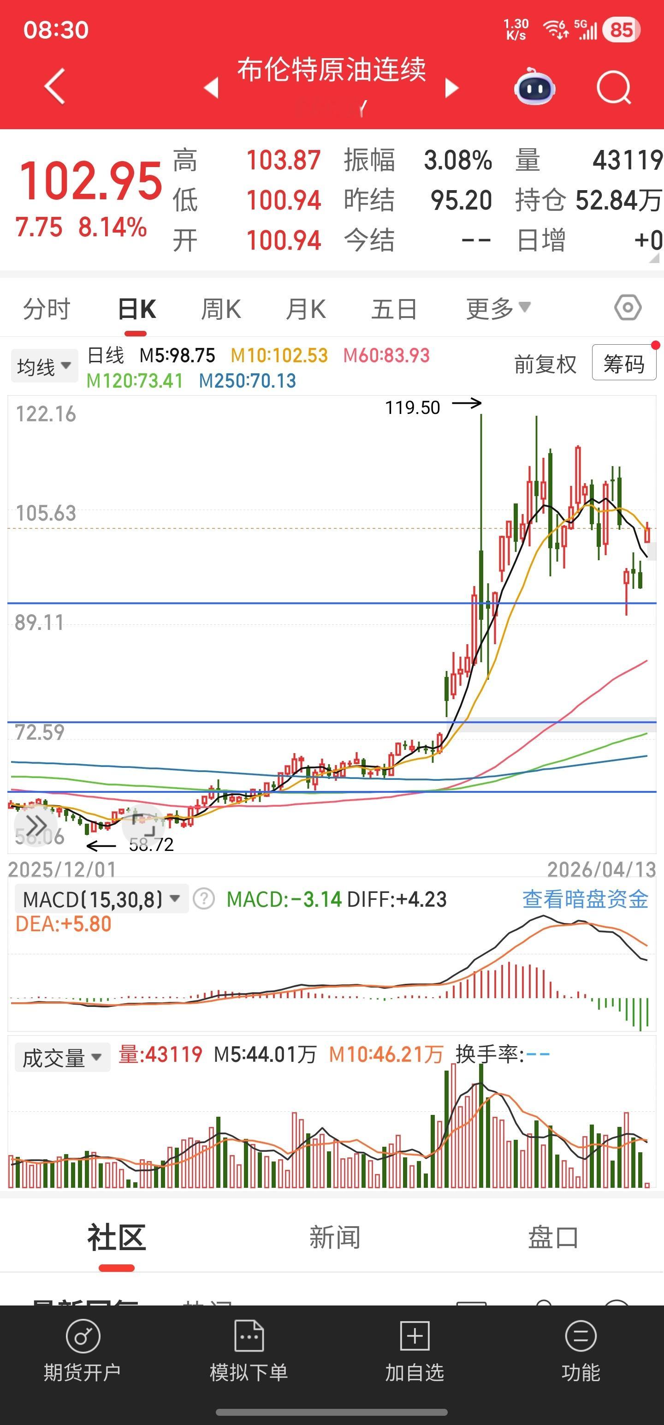Open search with the magnifier icon

click(614, 87)
